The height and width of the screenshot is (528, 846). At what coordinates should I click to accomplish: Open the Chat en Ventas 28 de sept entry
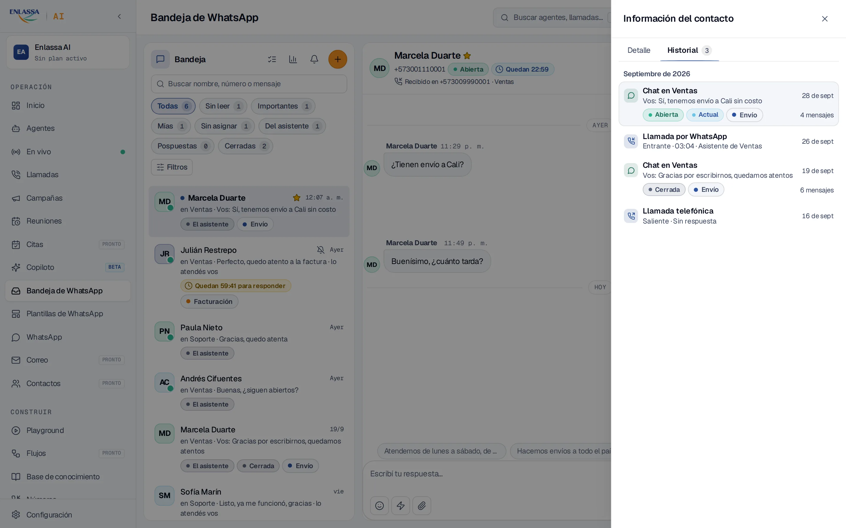coord(728,104)
